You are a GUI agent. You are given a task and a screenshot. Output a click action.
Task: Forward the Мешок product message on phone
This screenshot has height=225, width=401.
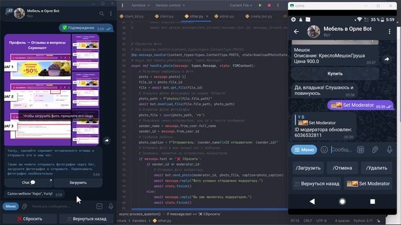(387, 59)
